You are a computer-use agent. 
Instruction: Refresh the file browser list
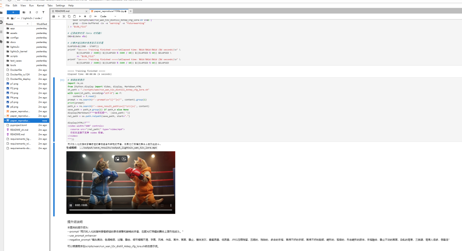click(36, 12)
